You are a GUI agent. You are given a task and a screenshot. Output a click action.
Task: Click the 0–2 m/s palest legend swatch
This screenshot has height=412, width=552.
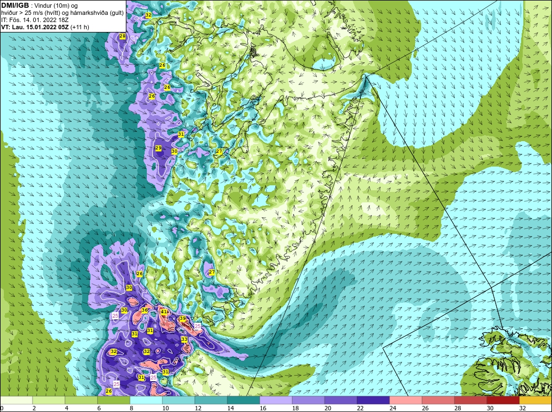point(16,400)
